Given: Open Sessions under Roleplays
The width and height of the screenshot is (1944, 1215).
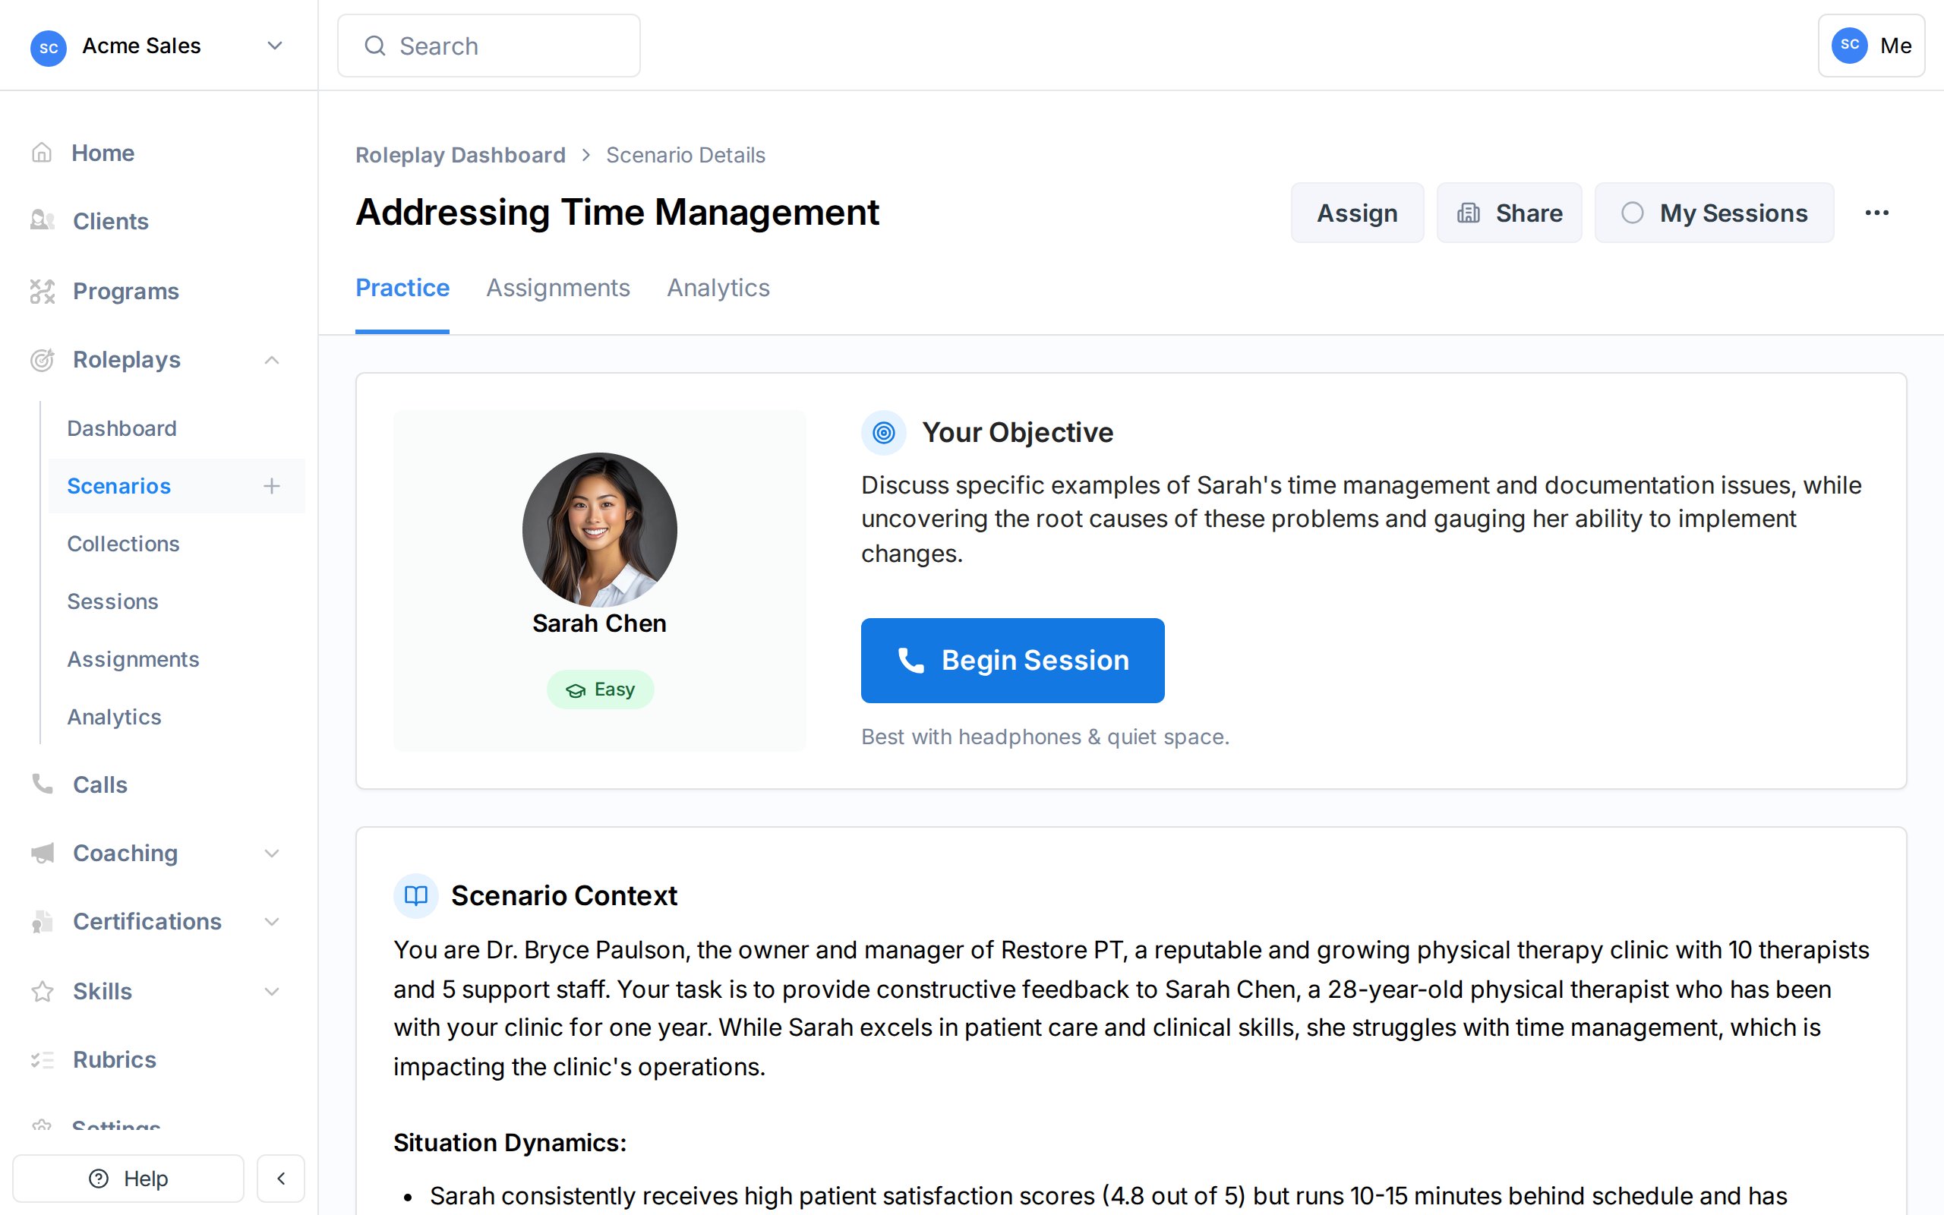Looking at the screenshot, I should tap(112, 602).
